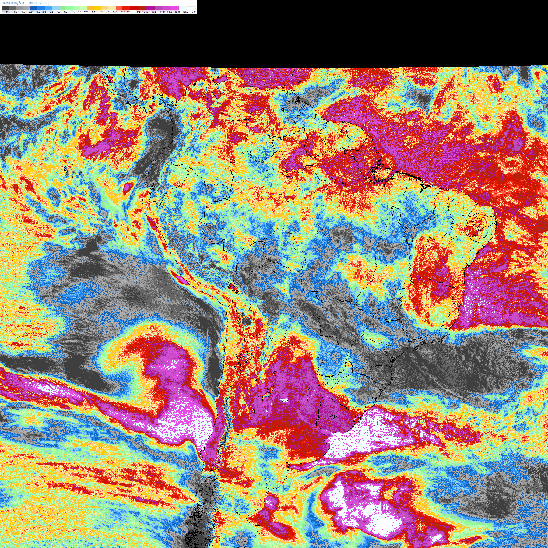Click the 7.0 legend scale label

tap(101, 12)
